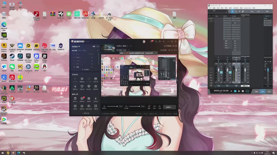Click Return to Zero in Studio One transport
The height and width of the screenshot is (155, 277).
pyautogui.click(x=231, y=91)
